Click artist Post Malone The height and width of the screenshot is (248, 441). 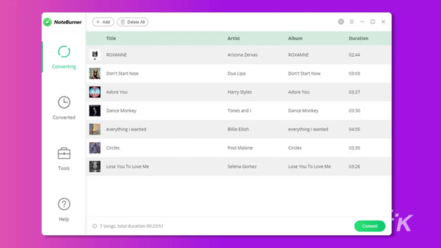(x=240, y=148)
